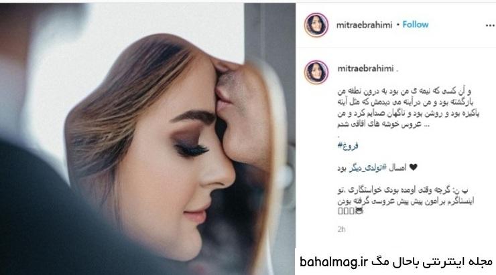Open the #فروغ hashtag
This screenshot has width=496, height=275.
pyautogui.click(x=348, y=146)
